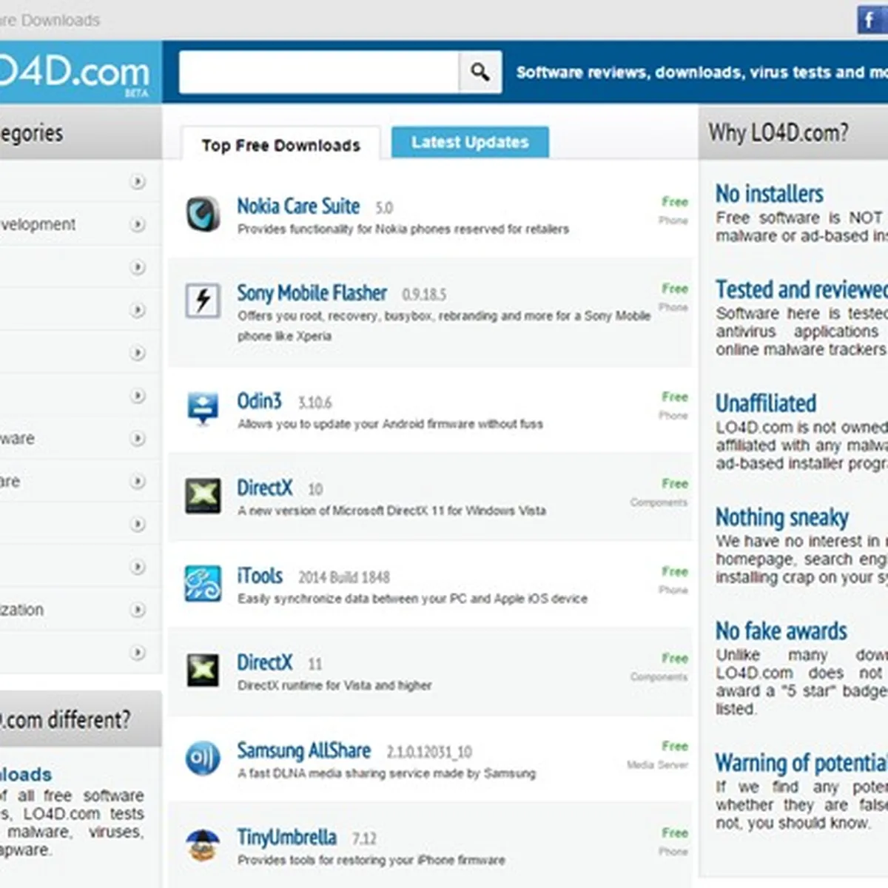Screen dimensions: 888x888
Task: Open Samsung AllShare title link
Action: 303,750
